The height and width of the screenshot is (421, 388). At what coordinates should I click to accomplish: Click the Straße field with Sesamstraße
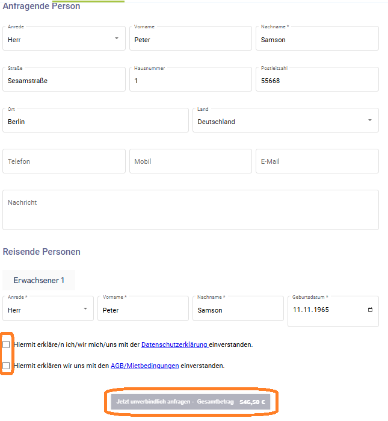pos(64,80)
